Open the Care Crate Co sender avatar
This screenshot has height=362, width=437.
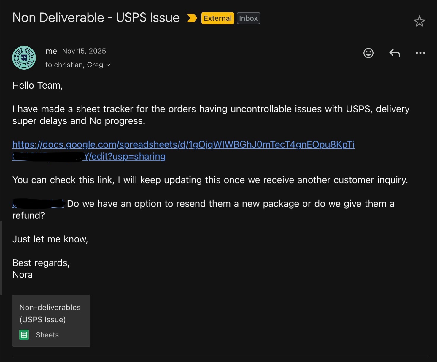point(24,58)
